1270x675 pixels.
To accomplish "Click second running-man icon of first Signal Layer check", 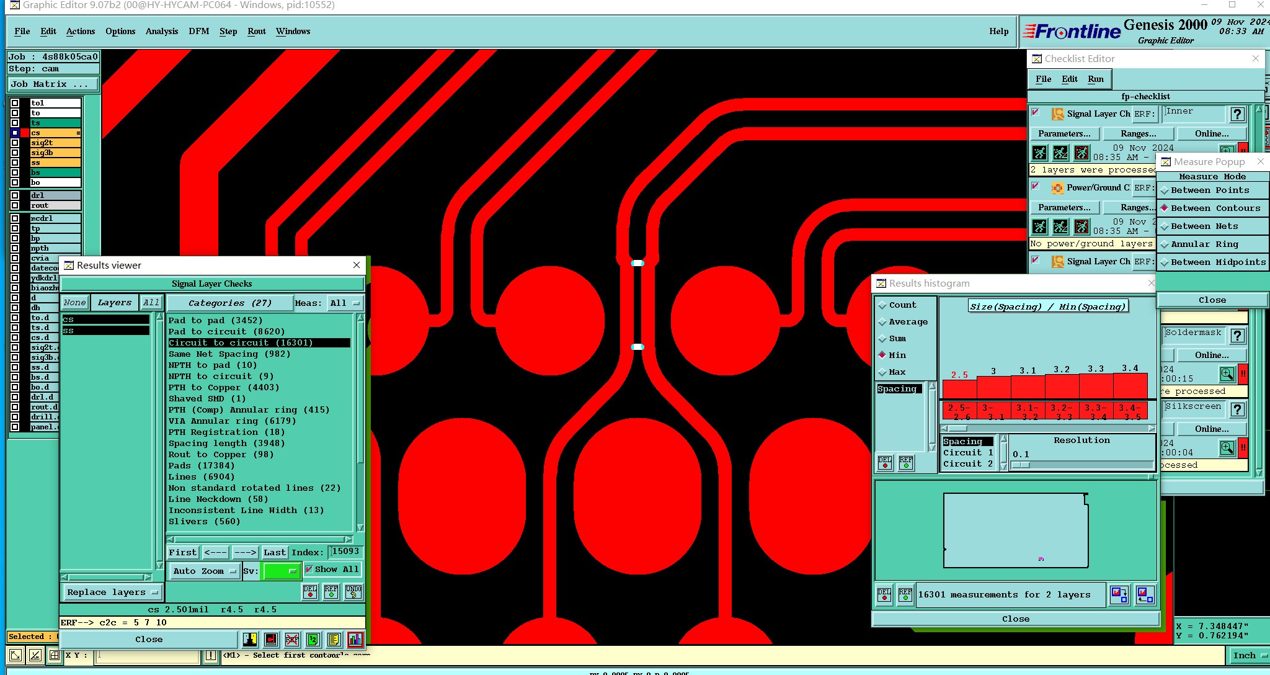I will (x=1060, y=153).
